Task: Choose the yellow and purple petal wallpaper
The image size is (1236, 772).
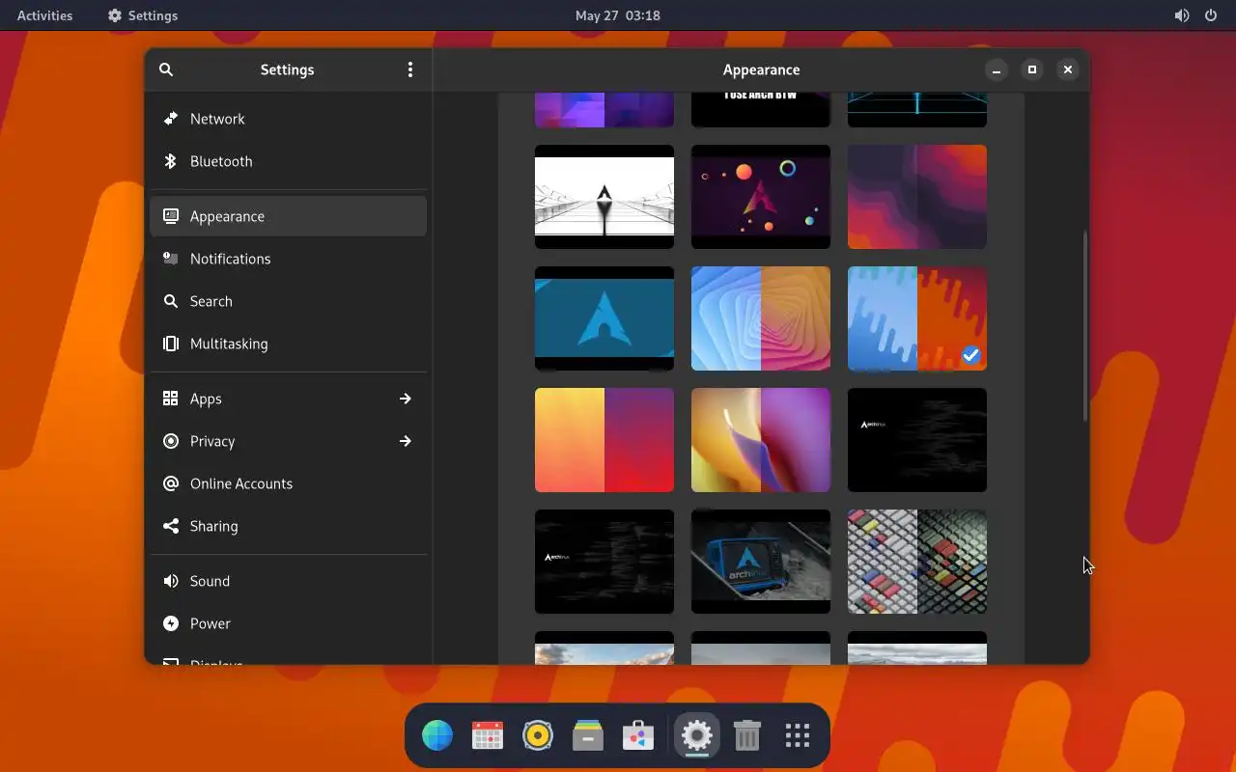Action: point(761,440)
